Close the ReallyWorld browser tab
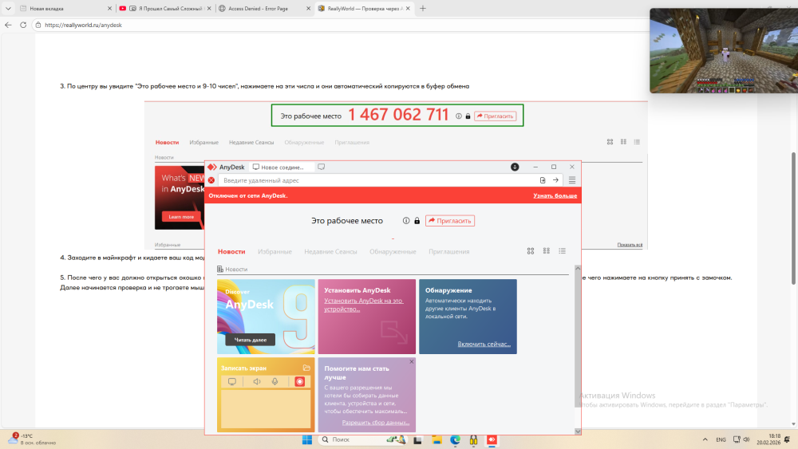 [408, 8]
